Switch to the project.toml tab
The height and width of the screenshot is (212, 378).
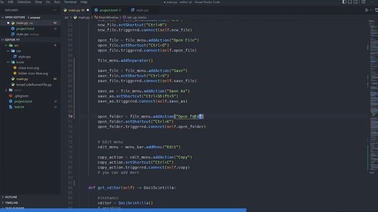click(x=109, y=10)
